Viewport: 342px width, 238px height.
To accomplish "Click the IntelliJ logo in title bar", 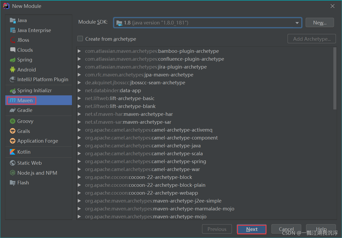I will [x=7, y=6].
